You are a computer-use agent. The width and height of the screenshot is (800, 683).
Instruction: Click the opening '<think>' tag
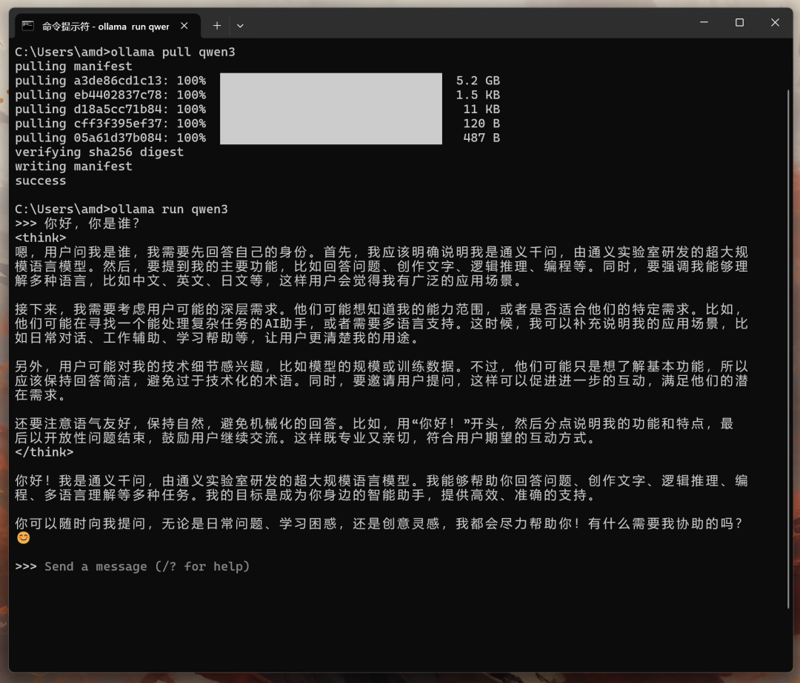[x=40, y=238]
